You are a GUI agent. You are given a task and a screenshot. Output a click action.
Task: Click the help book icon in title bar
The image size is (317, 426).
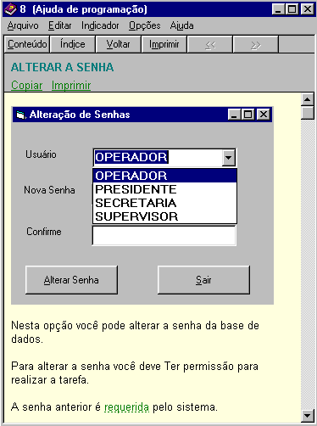click(10, 9)
